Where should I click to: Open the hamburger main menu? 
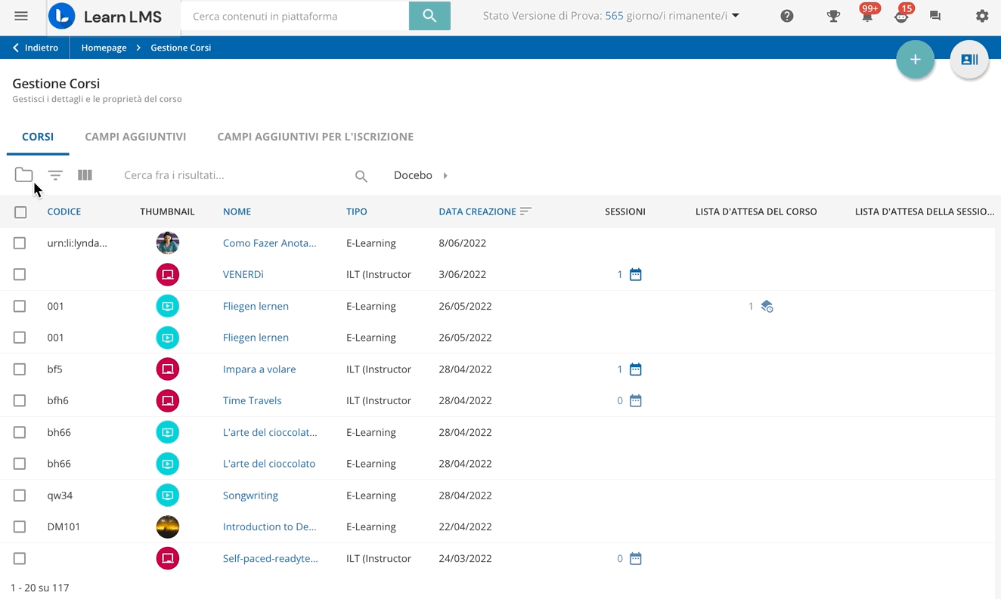coord(21,16)
